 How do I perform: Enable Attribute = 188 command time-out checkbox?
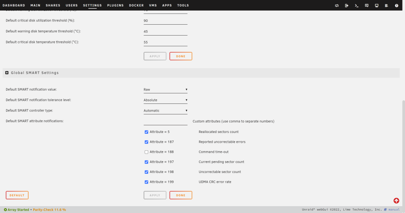147,152
